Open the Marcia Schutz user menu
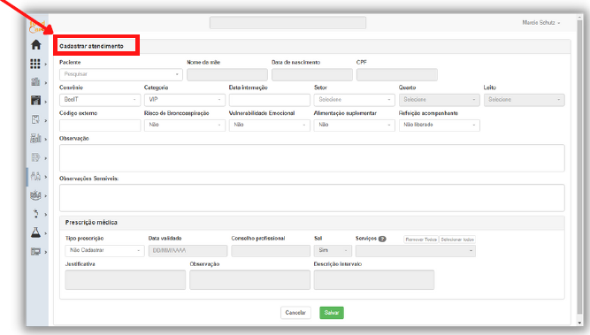The width and height of the screenshot is (590, 335). pyautogui.click(x=540, y=23)
